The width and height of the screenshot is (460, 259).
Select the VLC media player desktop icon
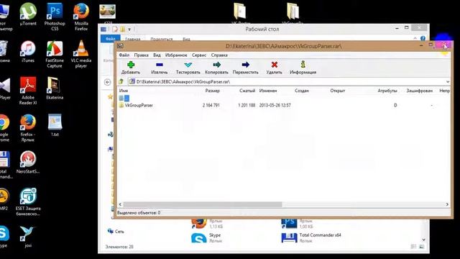tap(81, 55)
